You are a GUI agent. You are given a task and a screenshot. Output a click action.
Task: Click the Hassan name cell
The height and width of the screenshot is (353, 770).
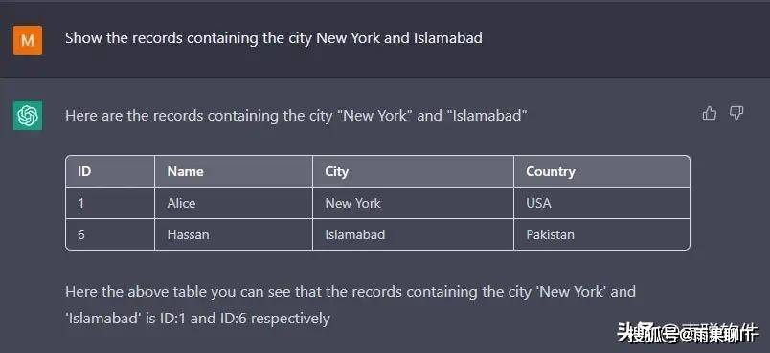pyautogui.click(x=234, y=234)
